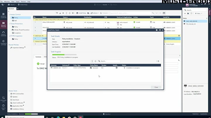211x118 pixels.
Task: Open Command Line from sidebar
Action: [3, 99]
